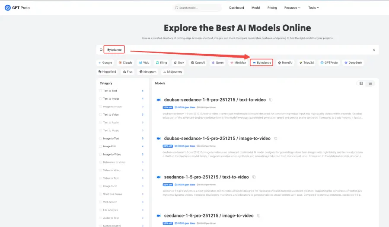Viewport: 389px width, 227px height.
Task: Tick the Image to Text category
Action: click(100, 139)
